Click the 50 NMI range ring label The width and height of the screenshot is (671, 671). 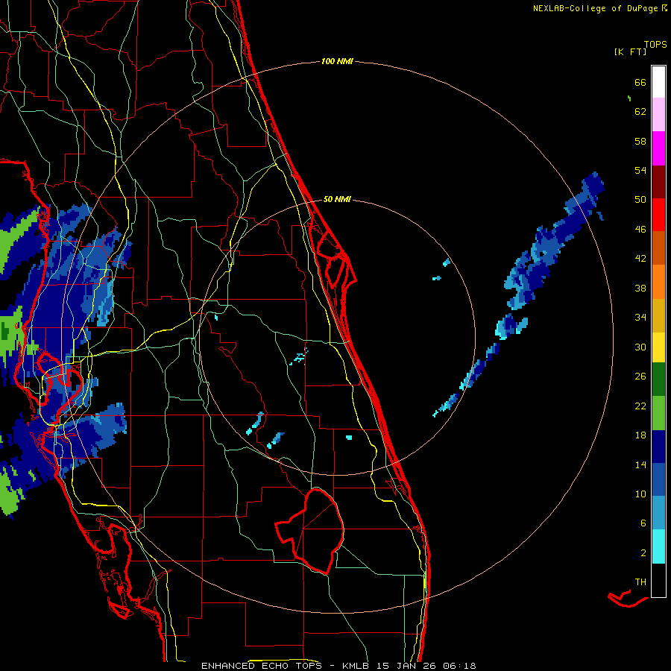pyautogui.click(x=337, y=199)
